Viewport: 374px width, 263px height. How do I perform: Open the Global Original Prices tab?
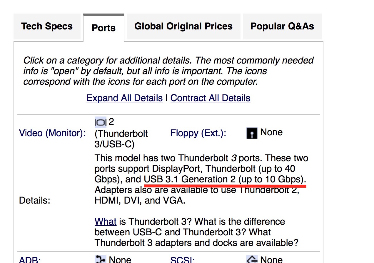[x=183, y=26]
